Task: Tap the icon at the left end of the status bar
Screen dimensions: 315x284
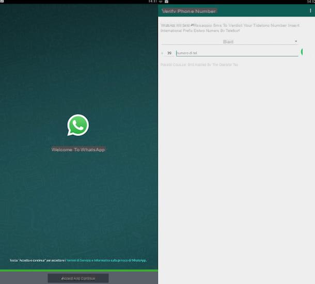Action: [x=2, y=2]
